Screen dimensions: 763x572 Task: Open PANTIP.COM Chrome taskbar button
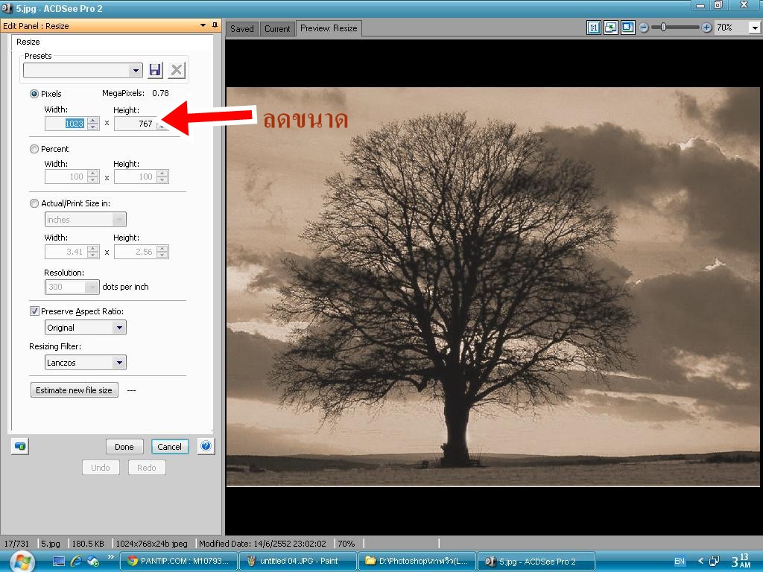pos(178,562)
